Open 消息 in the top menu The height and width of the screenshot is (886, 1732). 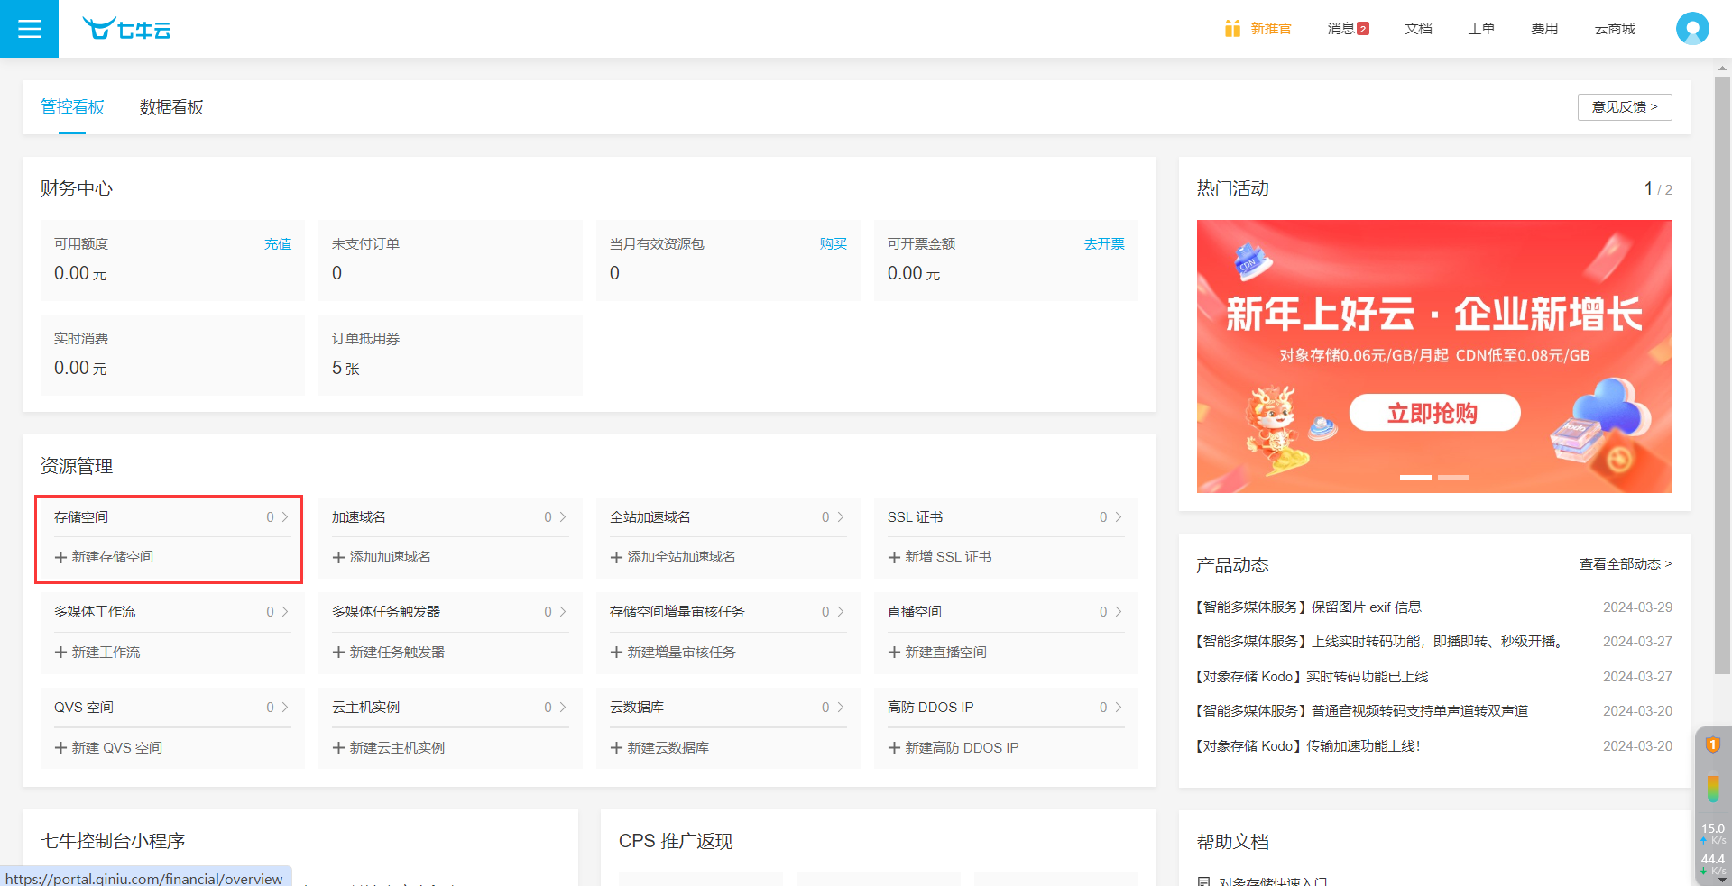[1340, 29]
